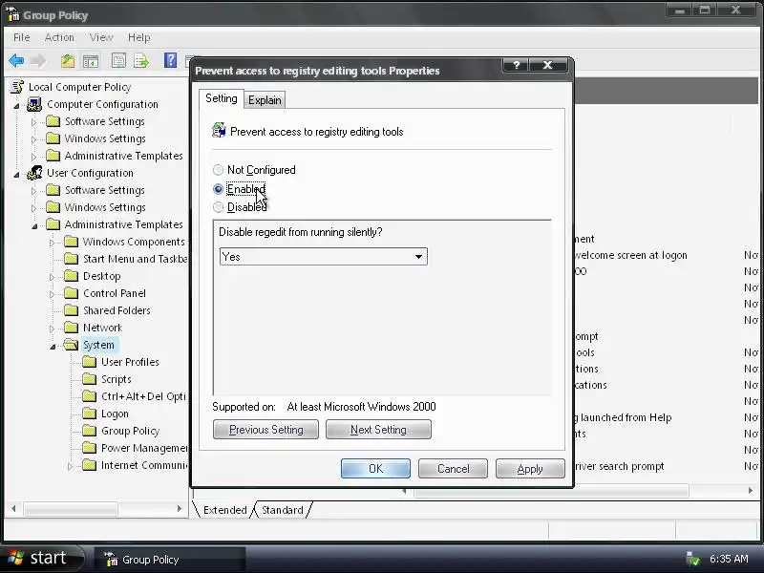The height and width of the screenshot is (573, 764).
Task: Go to Previous Setting
Action: (x=265, y=429)
